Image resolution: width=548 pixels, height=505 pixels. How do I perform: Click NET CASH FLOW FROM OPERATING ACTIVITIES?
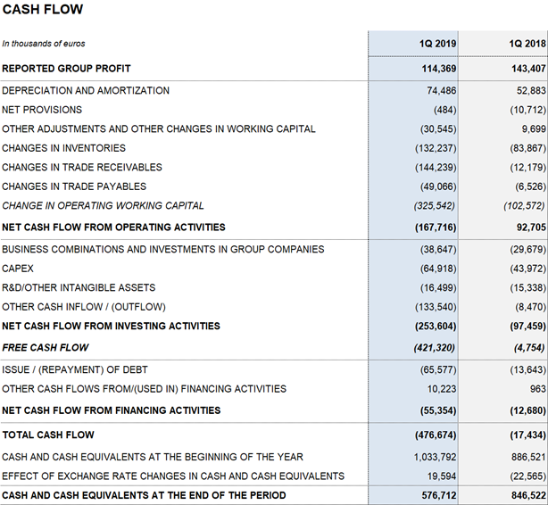[113, 228]
